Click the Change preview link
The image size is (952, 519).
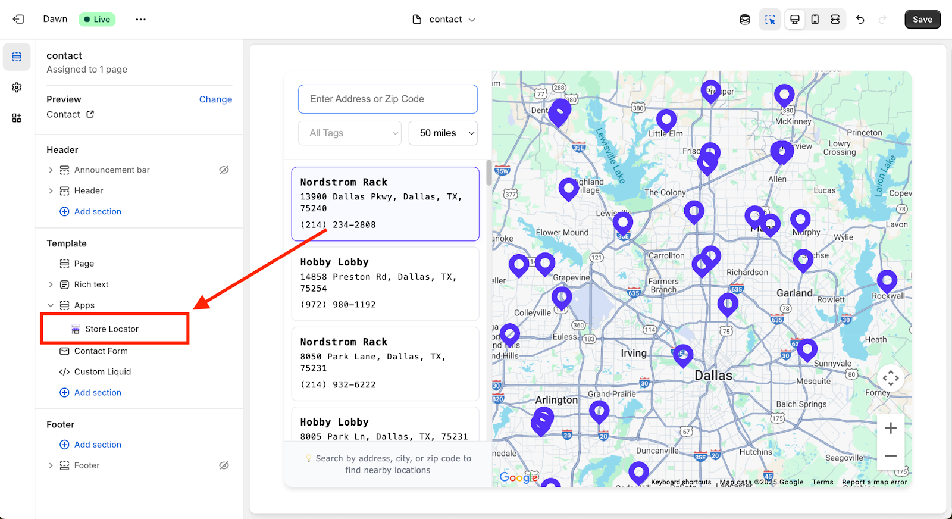[x=215, y=99]
